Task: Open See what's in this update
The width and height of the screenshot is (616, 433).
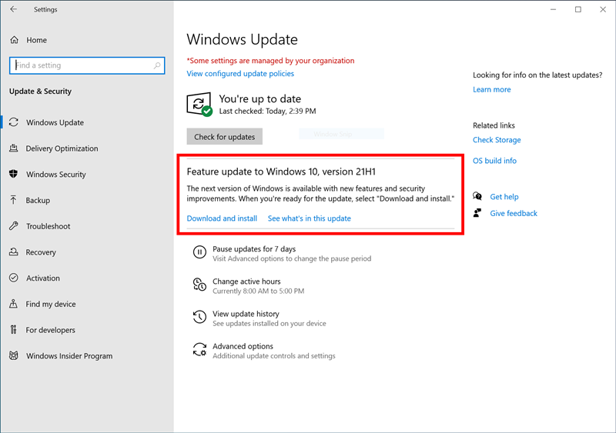Action: pyautogui.click(x=310, y=218)
